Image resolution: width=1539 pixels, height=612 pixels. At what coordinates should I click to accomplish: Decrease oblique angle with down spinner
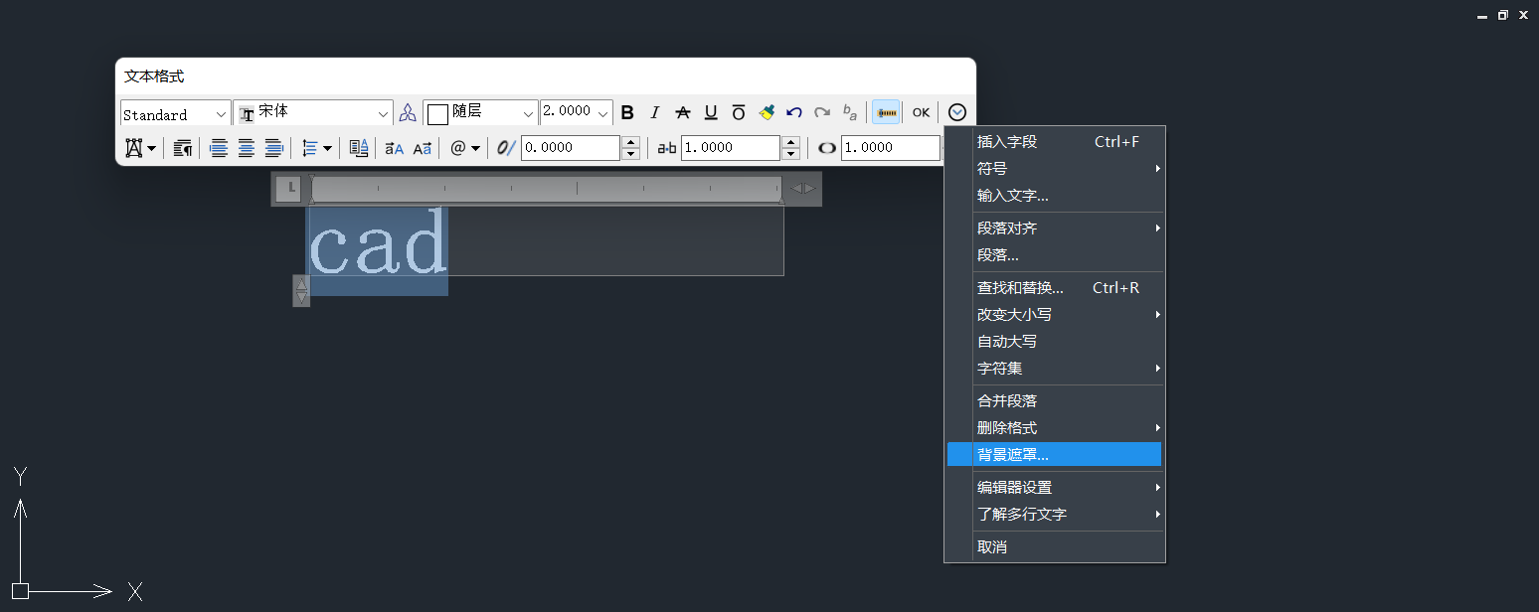(630, 154)
